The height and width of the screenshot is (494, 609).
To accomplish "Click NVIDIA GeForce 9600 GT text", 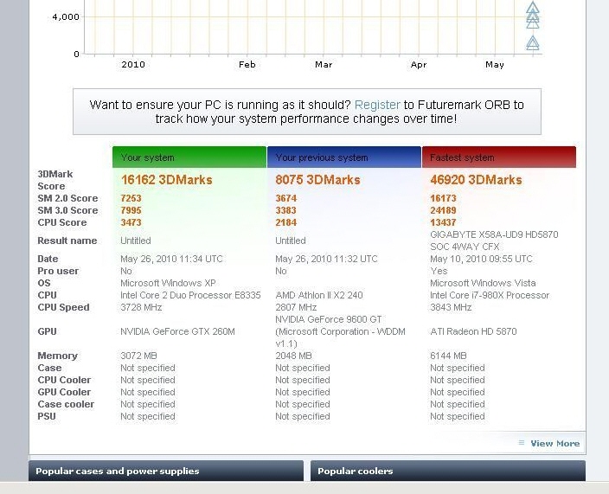I will (x=328, y=319).
